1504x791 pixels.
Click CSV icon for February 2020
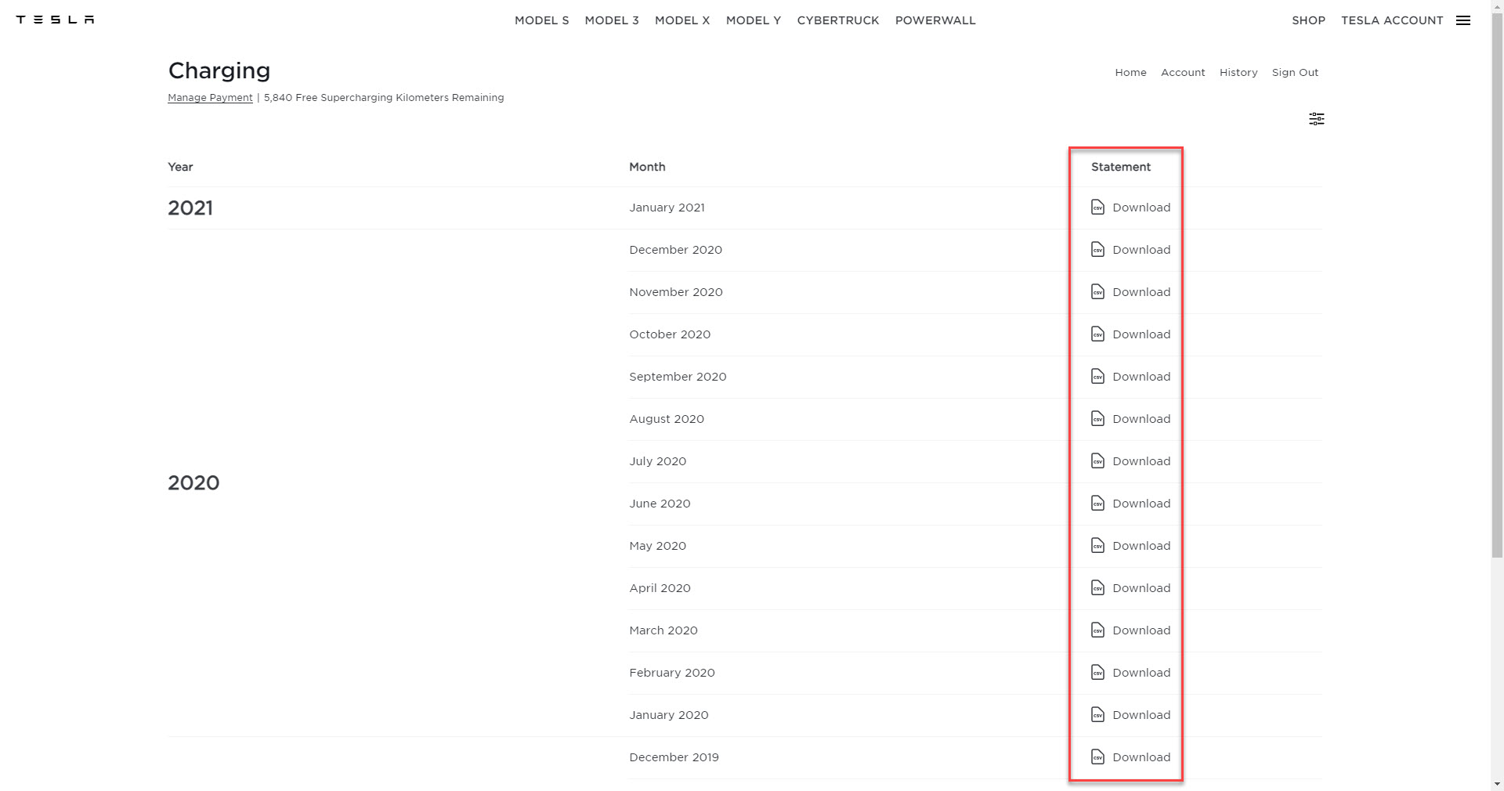click(x=1098, y=673)
